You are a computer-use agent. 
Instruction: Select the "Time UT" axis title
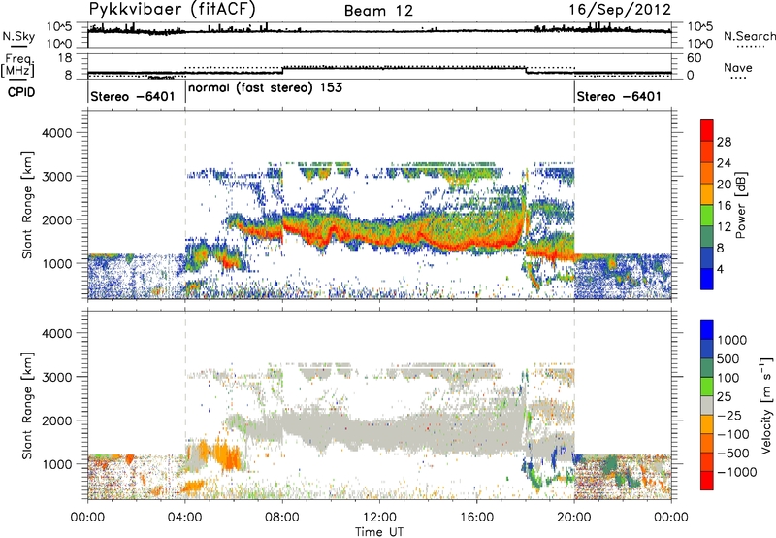click(x=379, y=532)
